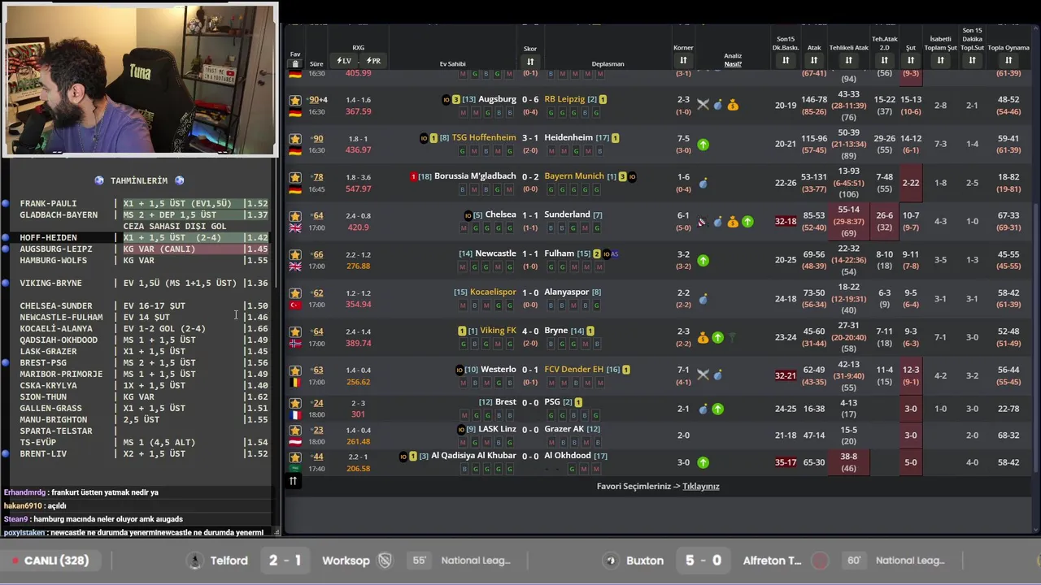Screen dimensions: 1041x585
Task: Open RB Leipzig team name link
Action: (x=564, y=99)
